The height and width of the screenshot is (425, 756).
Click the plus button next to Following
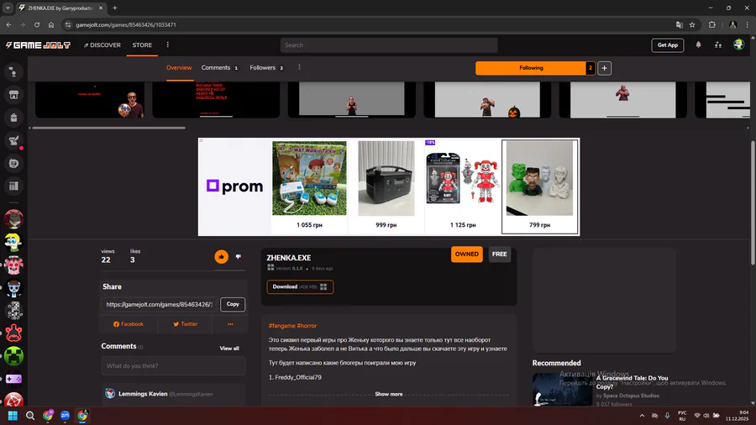click(x=604, y=68)
